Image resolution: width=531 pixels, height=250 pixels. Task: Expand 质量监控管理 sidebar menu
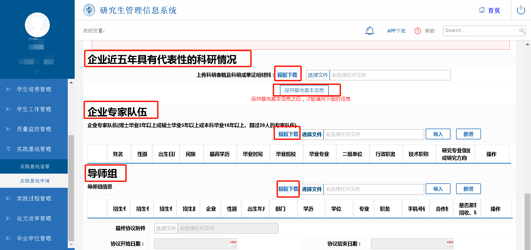point(34,129)
